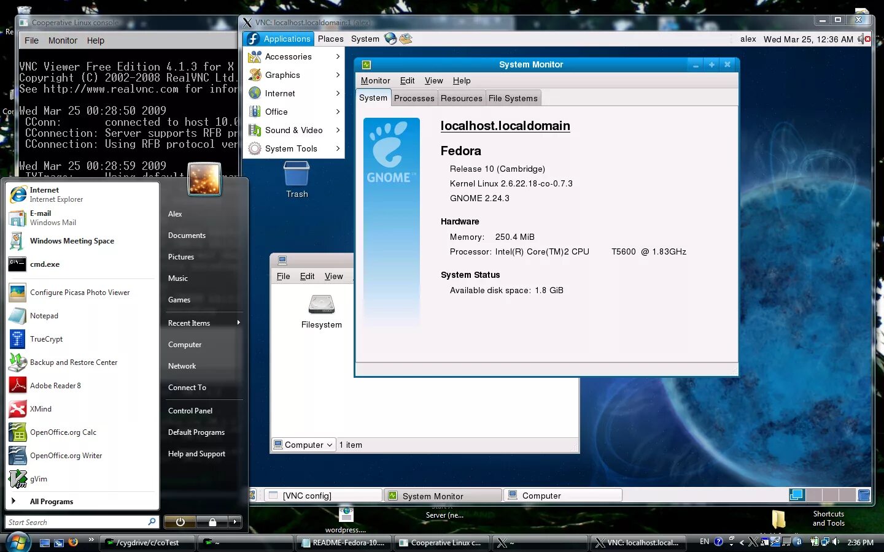This screenshot has width=884, height=552.
Task: Click the localhost.localdomain hostname heading
Action: coord(505,126)
